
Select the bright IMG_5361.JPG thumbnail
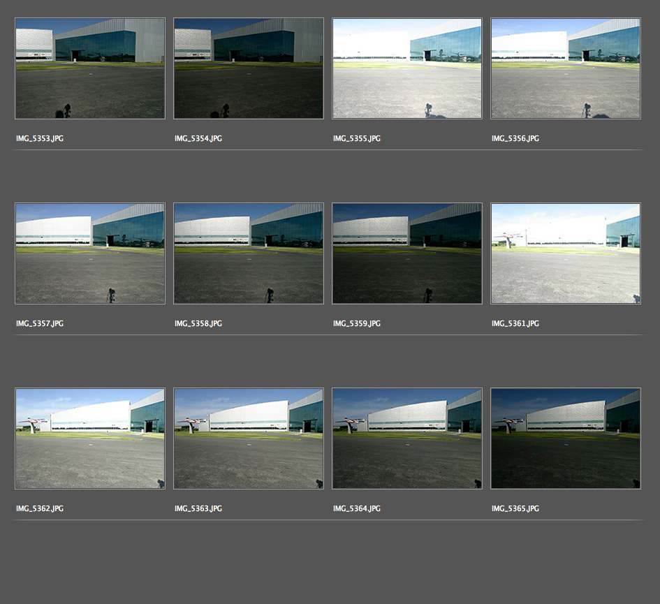click(566, 253)
